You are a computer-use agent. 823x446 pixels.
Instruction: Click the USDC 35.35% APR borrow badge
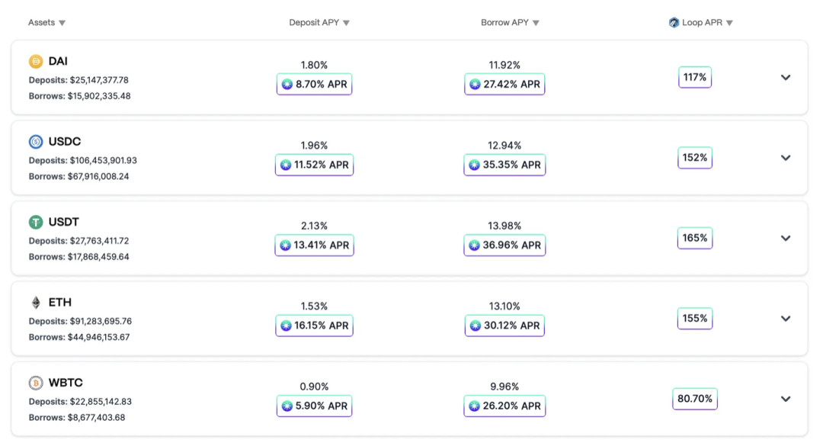click(505, 165)
